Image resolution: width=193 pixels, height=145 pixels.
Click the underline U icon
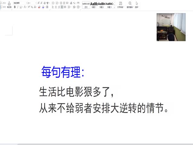(21, 7)
